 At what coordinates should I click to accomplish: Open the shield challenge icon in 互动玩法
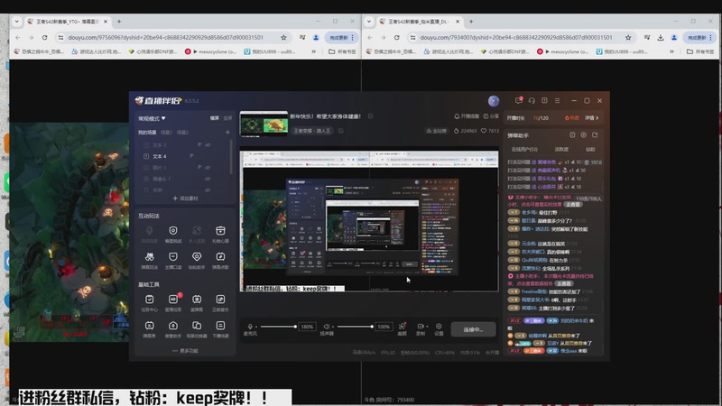173,231
